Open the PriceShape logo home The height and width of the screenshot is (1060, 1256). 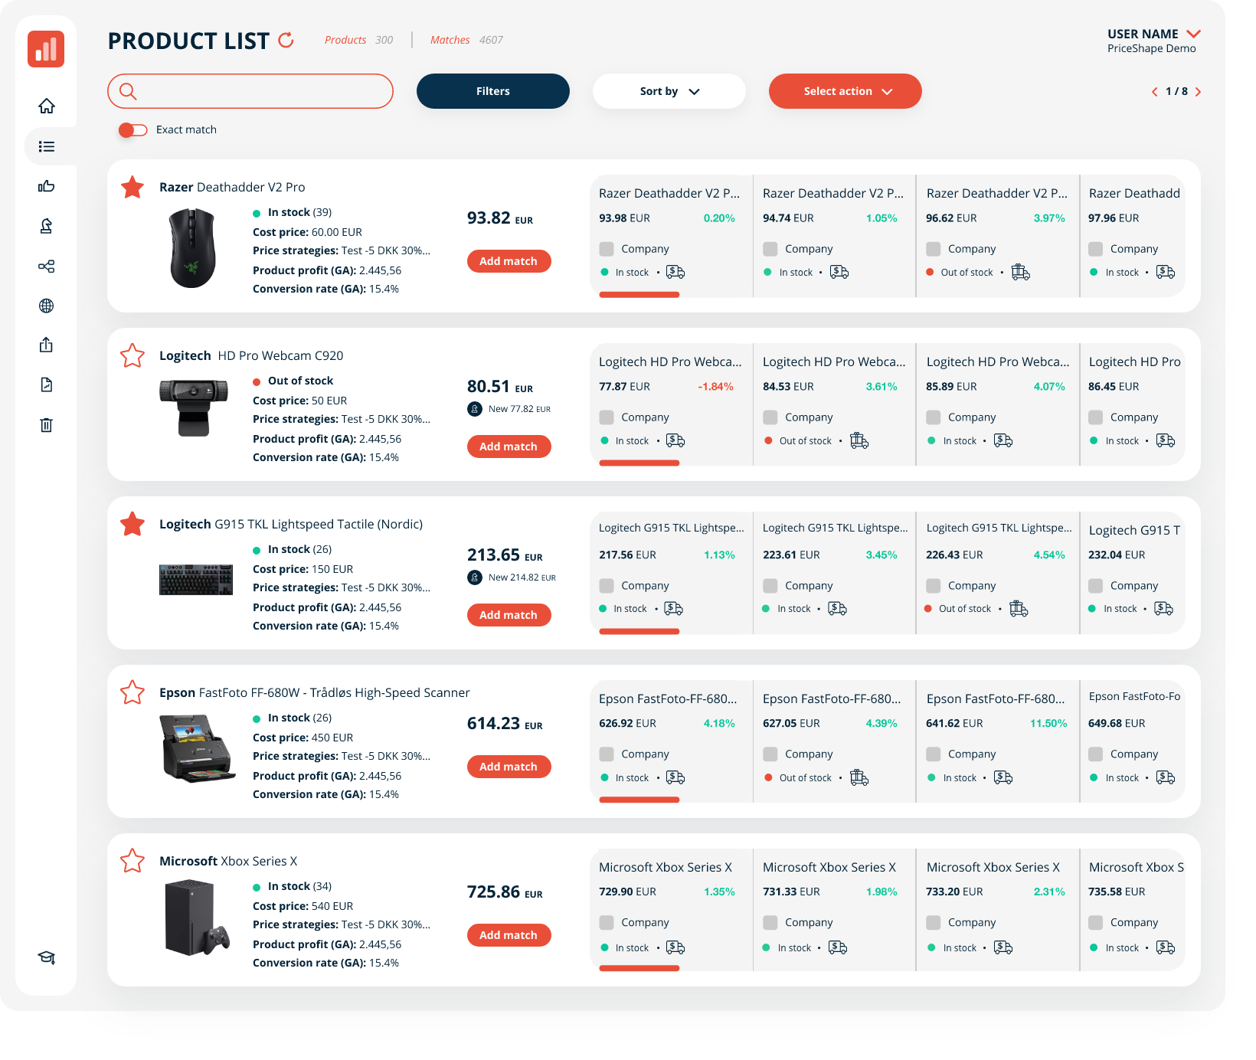pyautogui.click(x=46, y=49)
